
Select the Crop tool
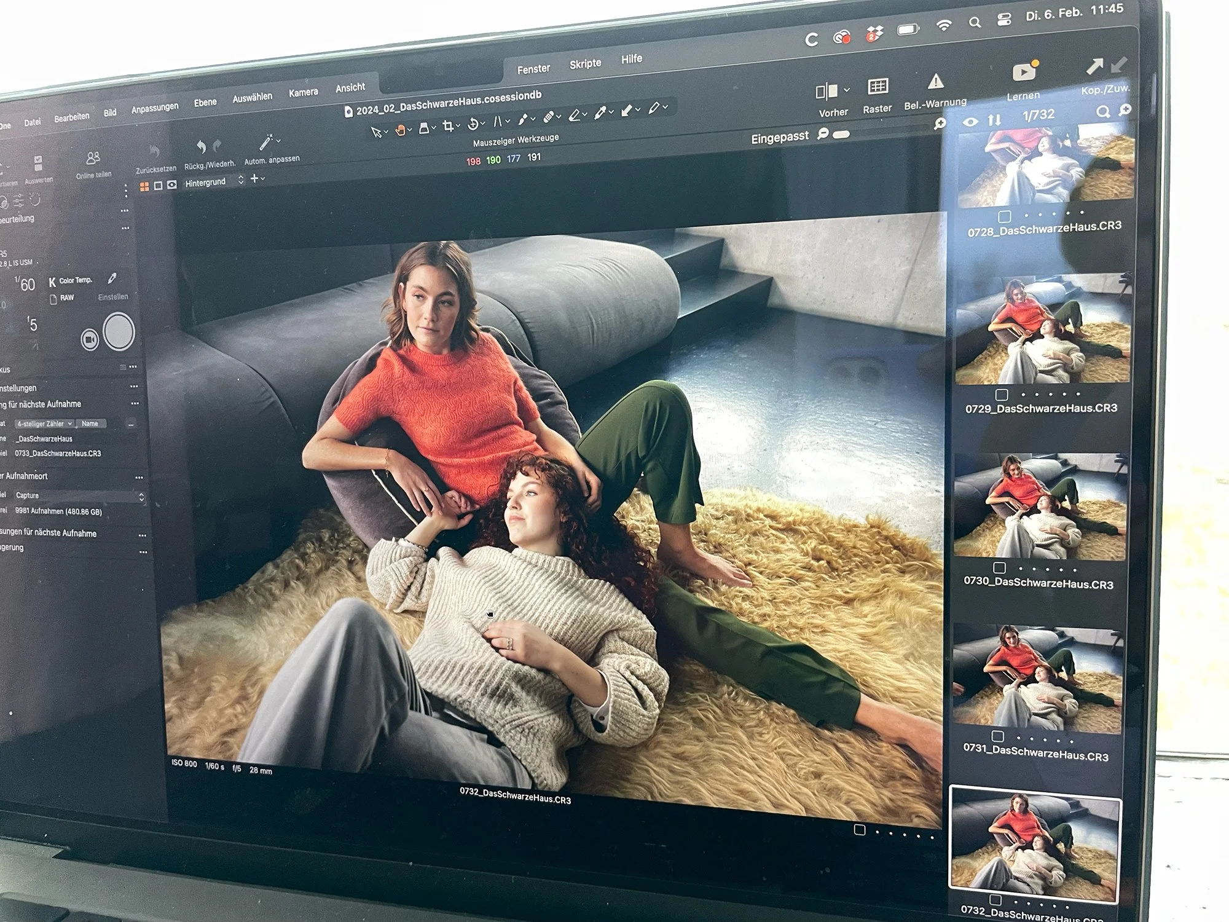click(448, 127)
